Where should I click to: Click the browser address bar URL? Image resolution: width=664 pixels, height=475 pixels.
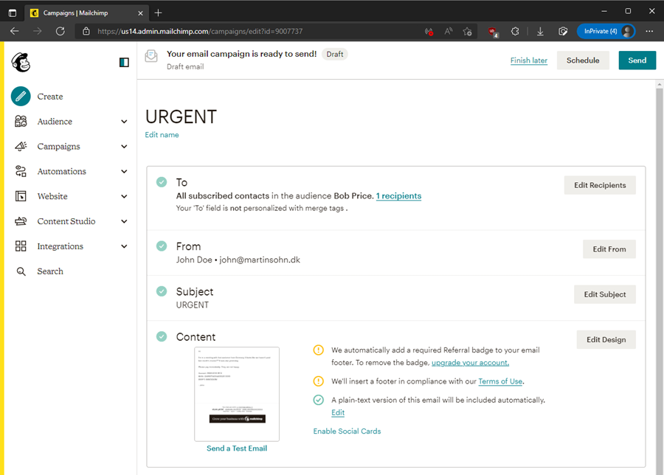[x=200, y=31]
